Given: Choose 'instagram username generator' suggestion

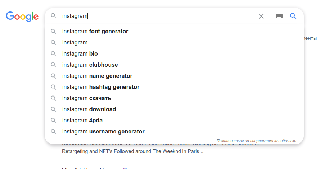Looking at the screenshot, I should coord(103,132).
